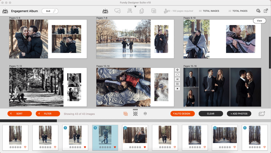Screen dimensions: 271x153
Task: Toggle the heart on the seventh thumbnail
Action: pyautogui.click(x=205, y=147)
